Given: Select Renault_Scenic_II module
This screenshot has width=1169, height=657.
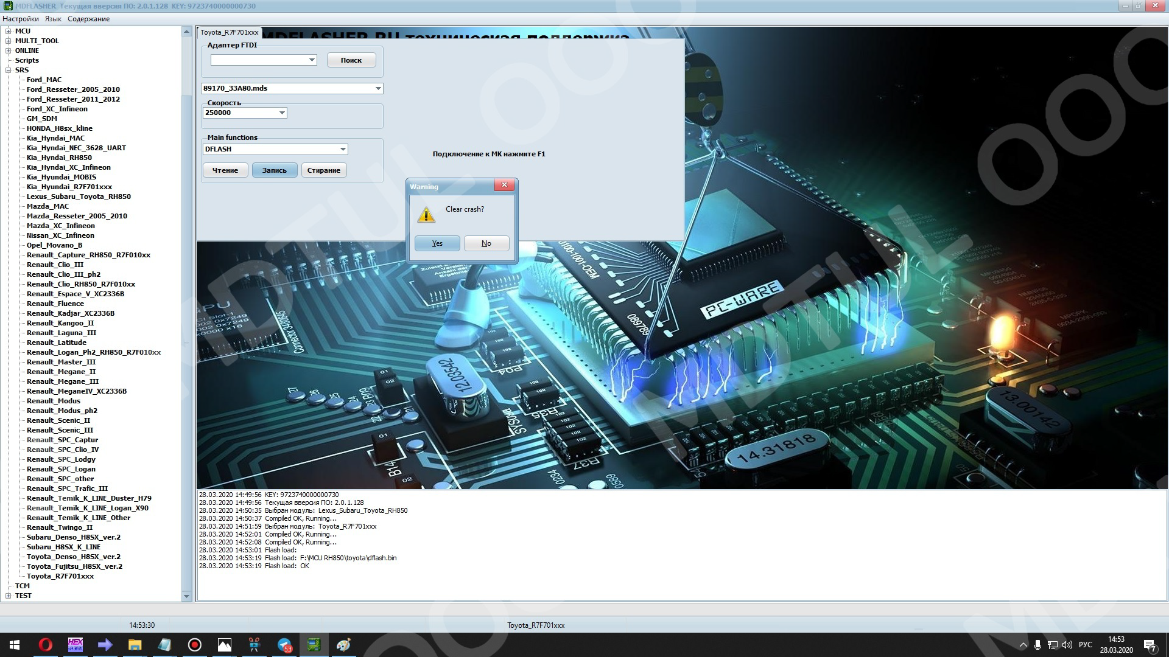Looking at the screenshot, I should (58, 420).
